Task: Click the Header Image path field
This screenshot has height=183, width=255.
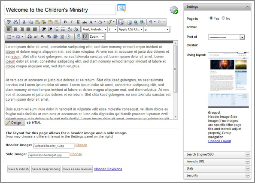Action: point(54,146)
